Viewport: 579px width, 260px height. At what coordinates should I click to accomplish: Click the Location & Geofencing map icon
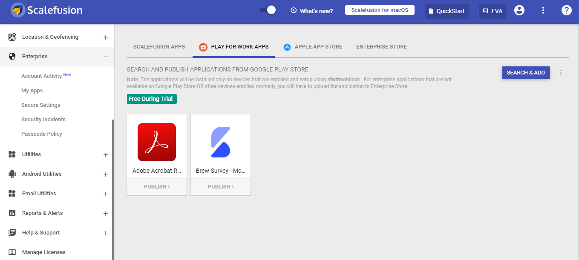point(12,37)
